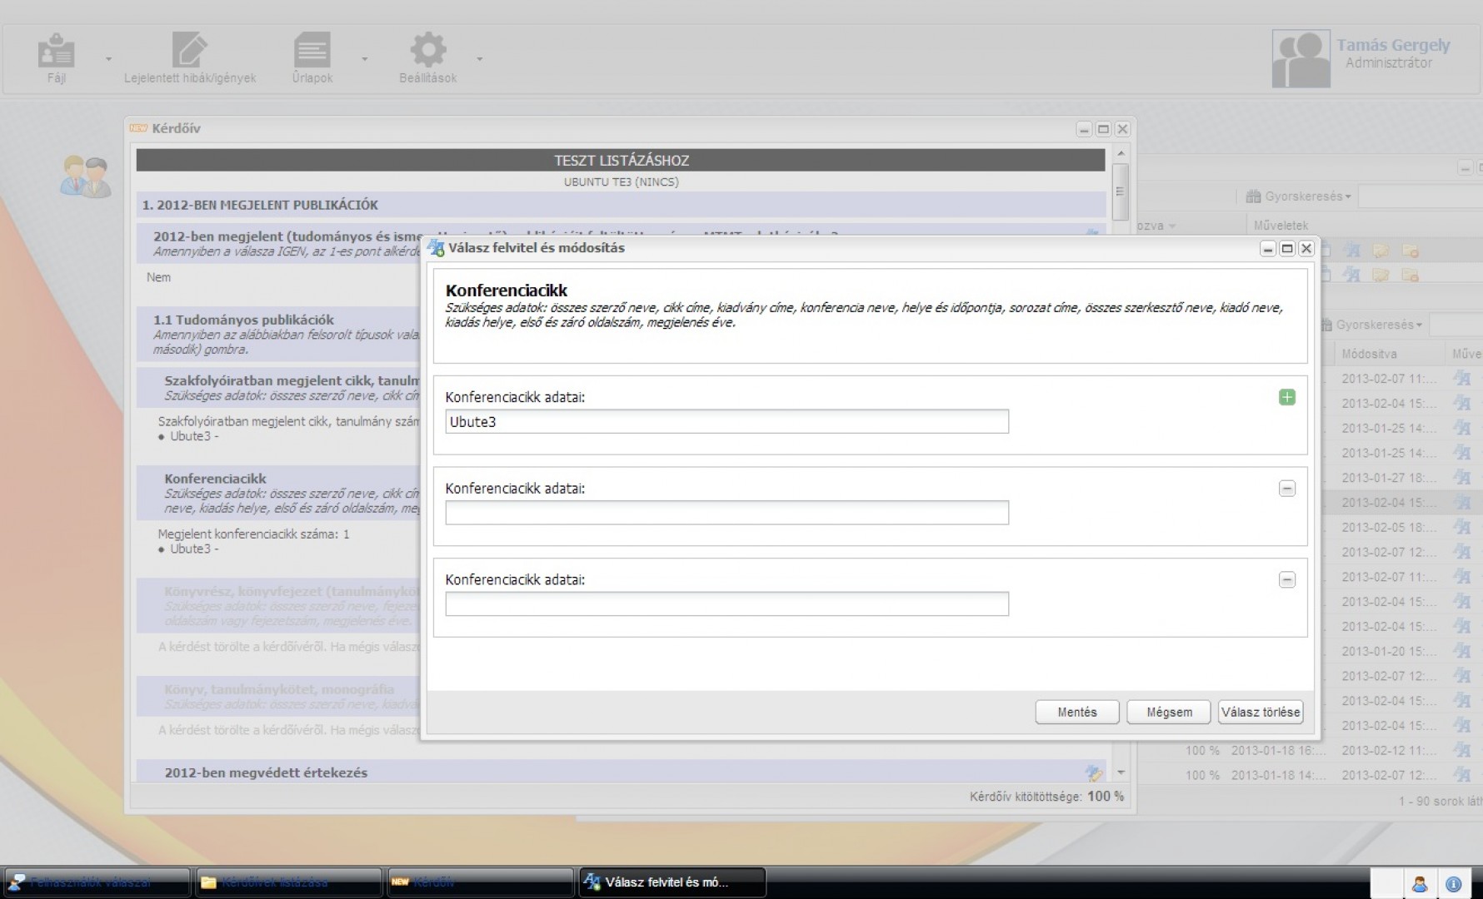This screenshot has width=1483, height=899.
Task: Open column menu arrow beside 'ozva' header
Action: tap(1172, 226)
